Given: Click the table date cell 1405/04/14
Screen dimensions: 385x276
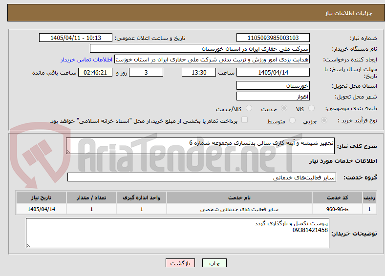Looking at the screenshot, I should click(x=41, y=209).
